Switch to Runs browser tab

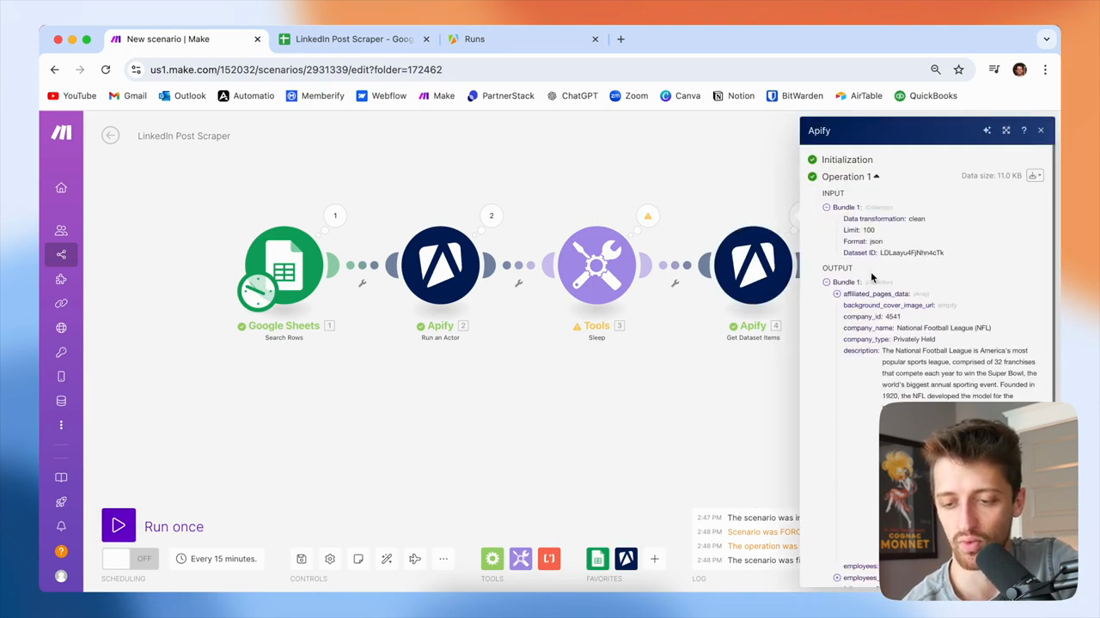(522, 39)
